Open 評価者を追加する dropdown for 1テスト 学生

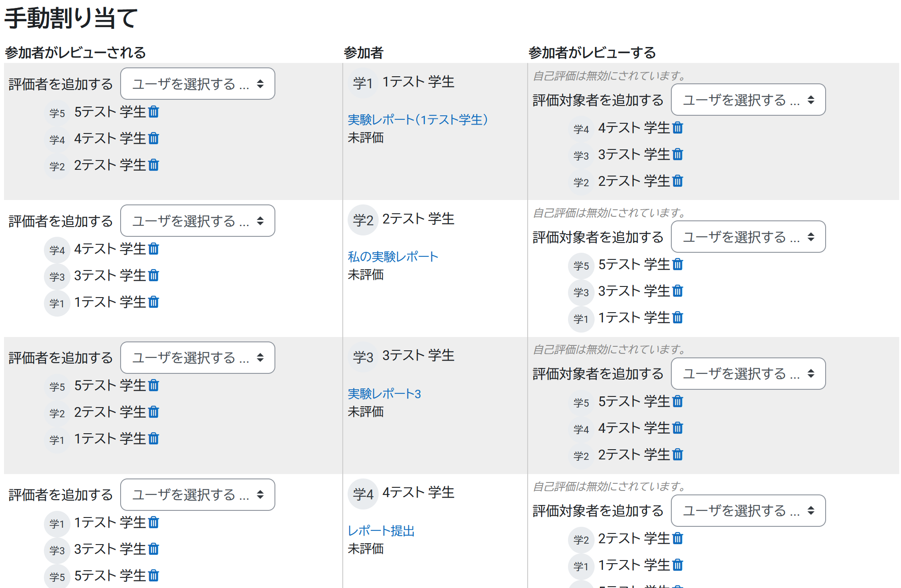(198, 84)
